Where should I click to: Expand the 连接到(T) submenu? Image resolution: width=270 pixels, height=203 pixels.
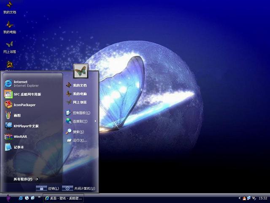click(x=80, y=121)
